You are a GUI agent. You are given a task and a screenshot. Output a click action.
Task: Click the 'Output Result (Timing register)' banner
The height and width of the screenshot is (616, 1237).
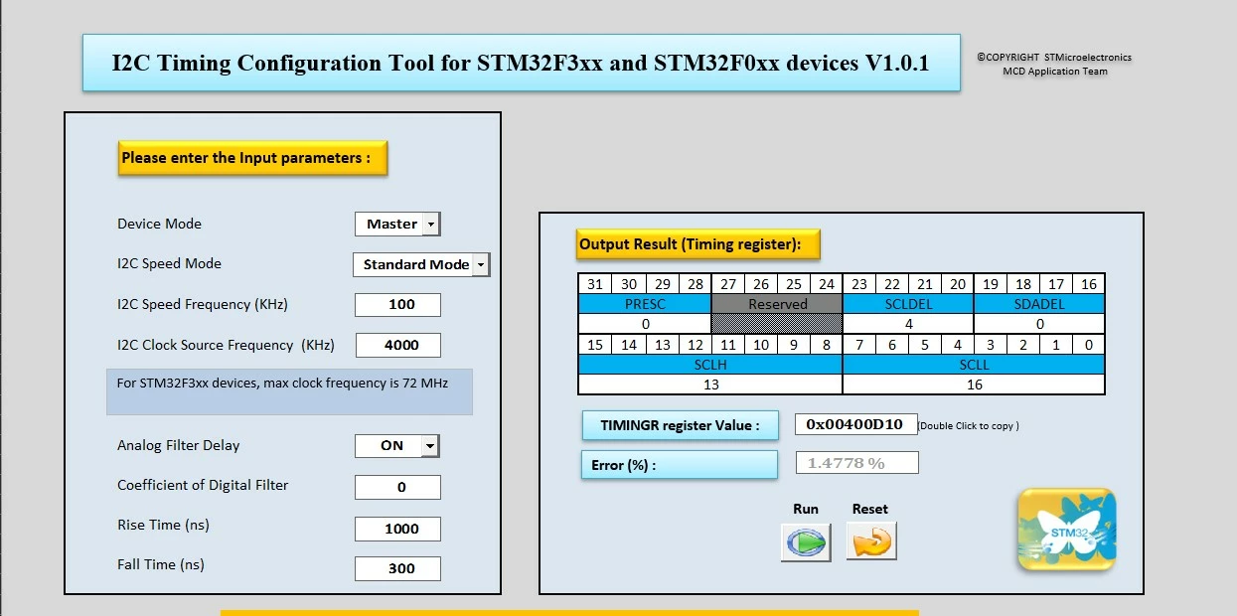[698, 244]
